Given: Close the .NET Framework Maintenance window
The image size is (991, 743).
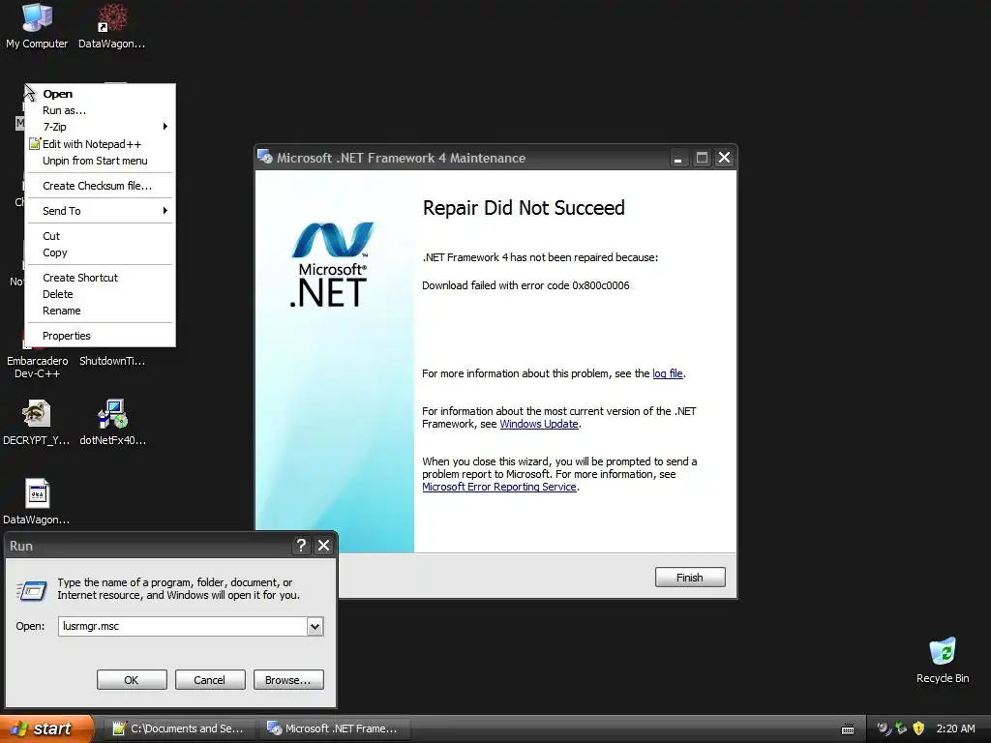Looking at the screenshot, I should [x=724, y=158].
